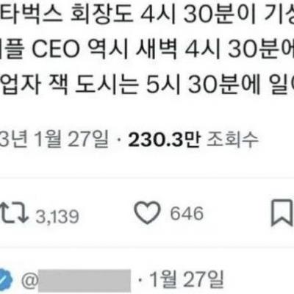The width and height of the screenshot is (294, 294).
Task: Click the retweet arrows icon
Action: (x=14, y=212)
